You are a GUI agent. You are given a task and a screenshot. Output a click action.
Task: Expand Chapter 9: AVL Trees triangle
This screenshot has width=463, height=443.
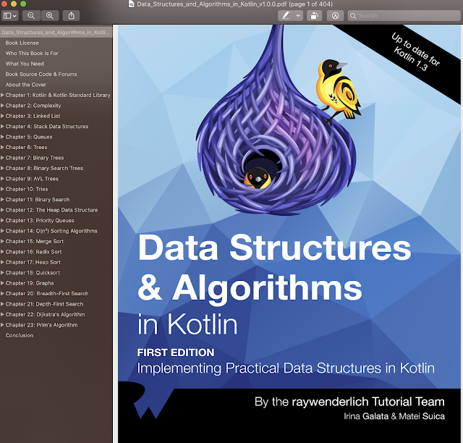2,179
